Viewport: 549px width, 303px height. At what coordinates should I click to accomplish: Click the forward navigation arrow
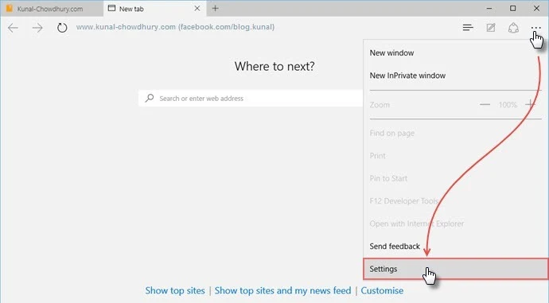37,28
